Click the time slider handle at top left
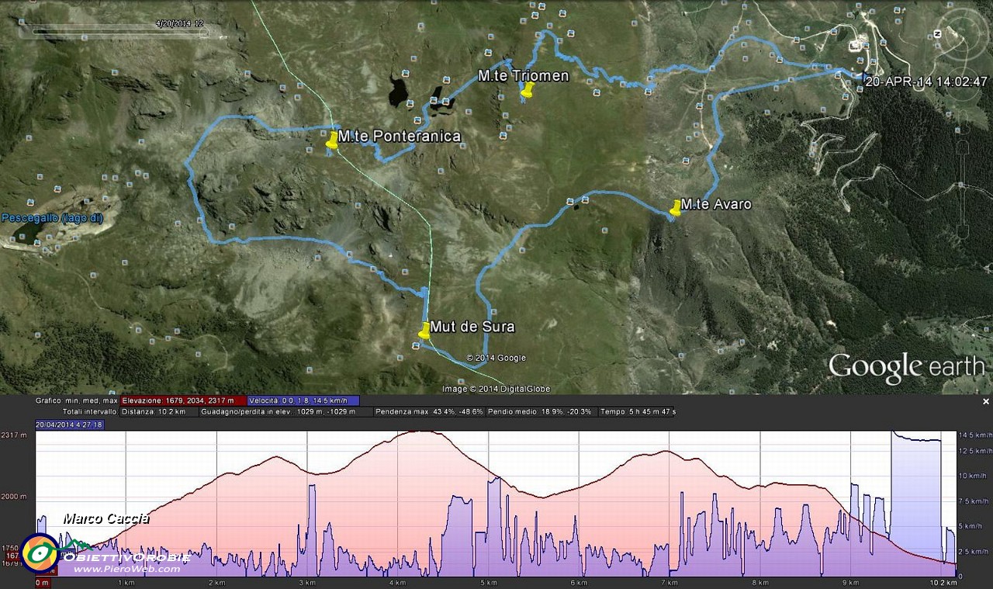Viewport: 993px width, 589px height. (203, 33)
